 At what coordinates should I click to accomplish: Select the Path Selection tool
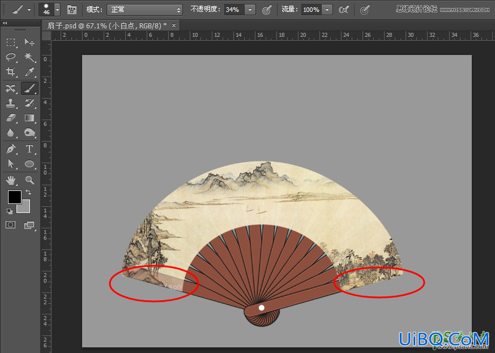pyautogui.click(x=11, y=164)
